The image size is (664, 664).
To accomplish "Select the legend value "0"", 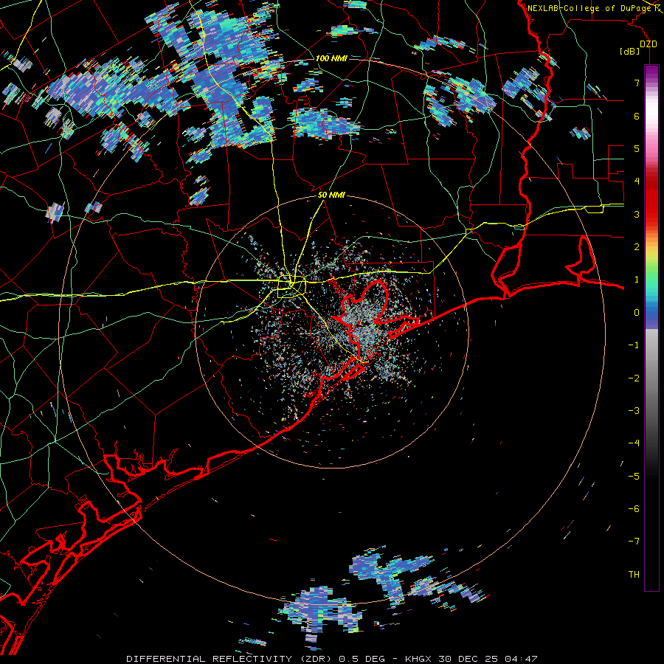I will [637, 313].
